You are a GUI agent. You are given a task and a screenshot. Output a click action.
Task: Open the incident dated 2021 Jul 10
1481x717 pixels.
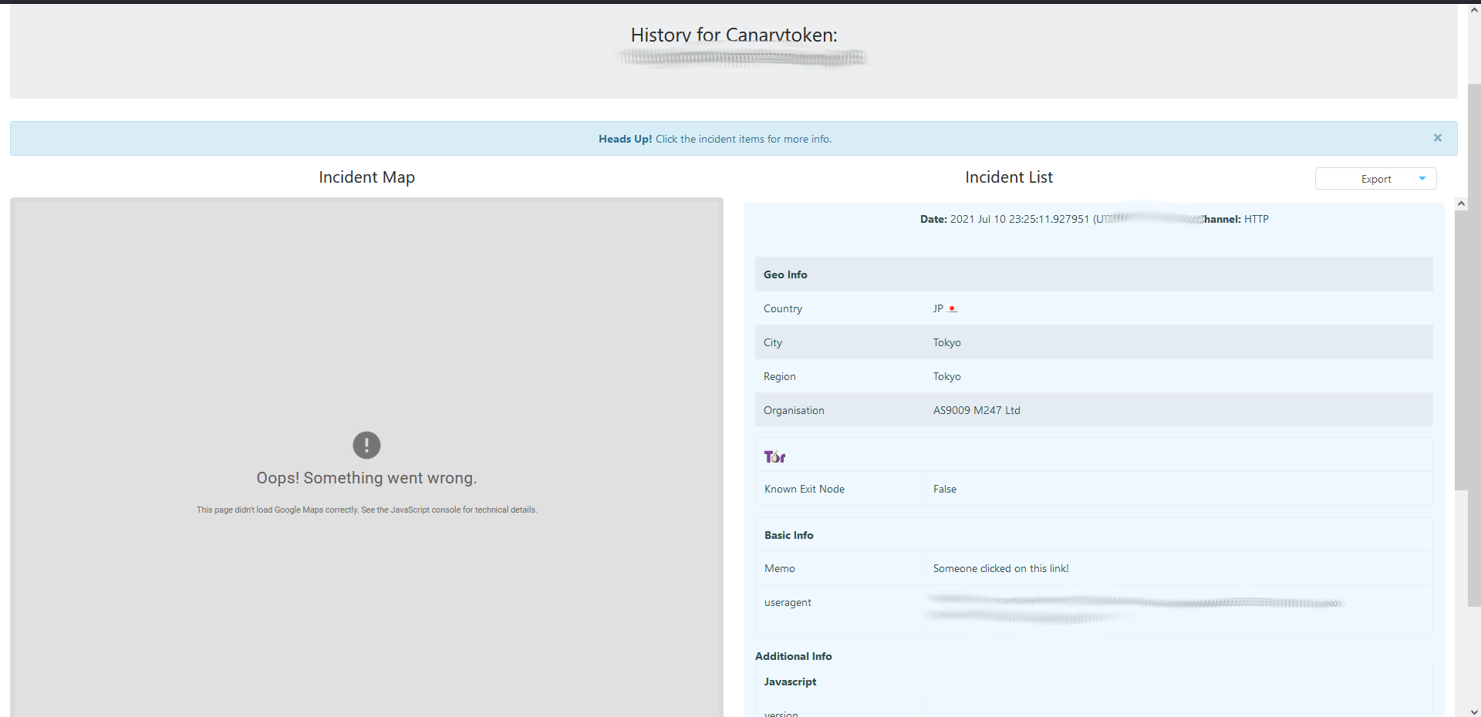tap(1094, 219)
